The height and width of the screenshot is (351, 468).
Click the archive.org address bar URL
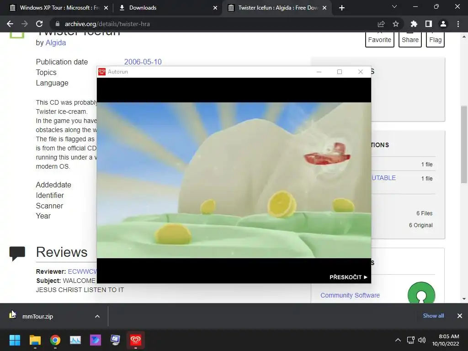coord(107,24)
